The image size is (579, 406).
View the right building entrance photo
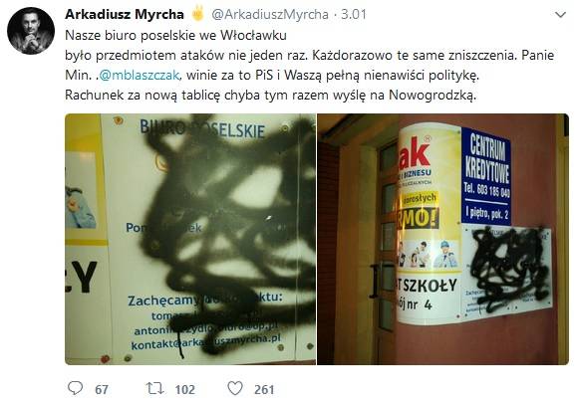[442, 239]
